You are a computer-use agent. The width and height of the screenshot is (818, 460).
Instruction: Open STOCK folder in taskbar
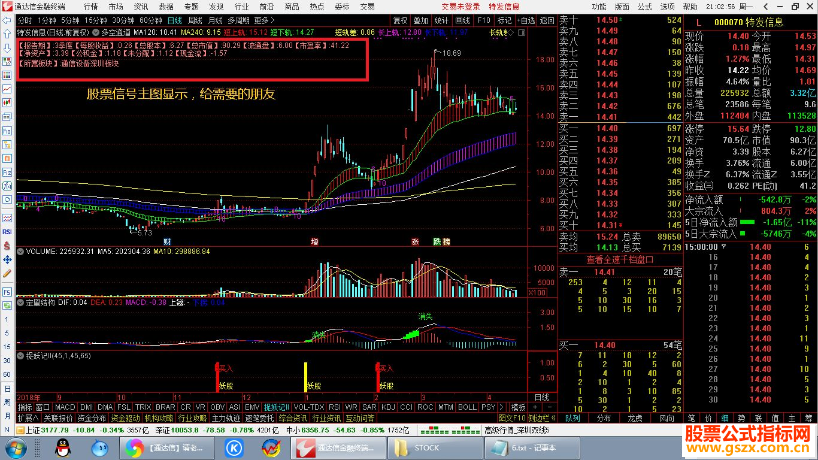pyautogui.click(x=434, y=447)
